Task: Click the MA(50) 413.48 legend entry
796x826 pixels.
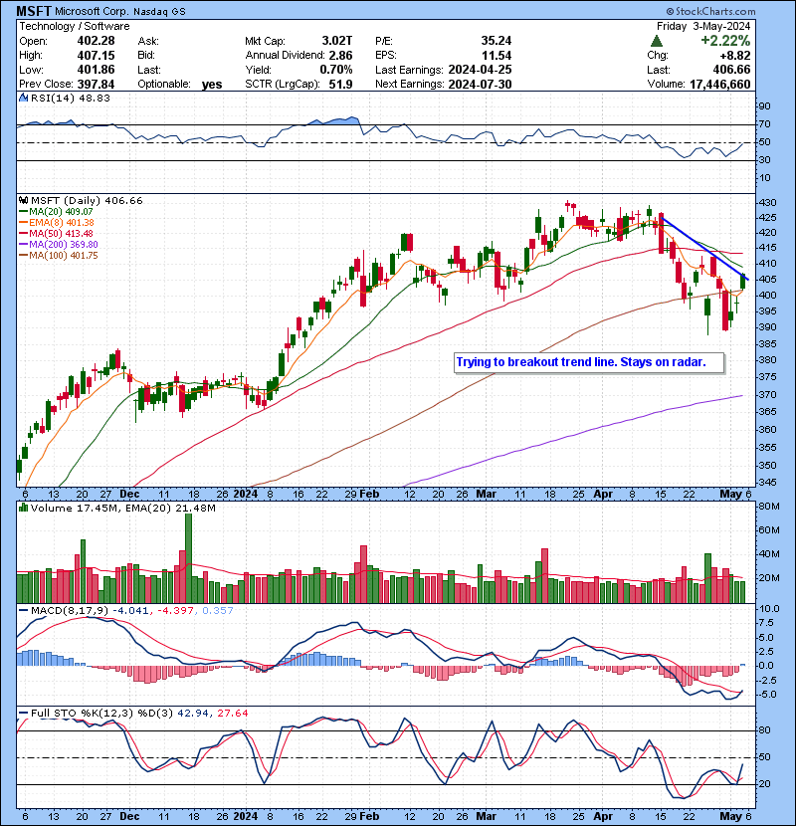Action: coord(56,233)
